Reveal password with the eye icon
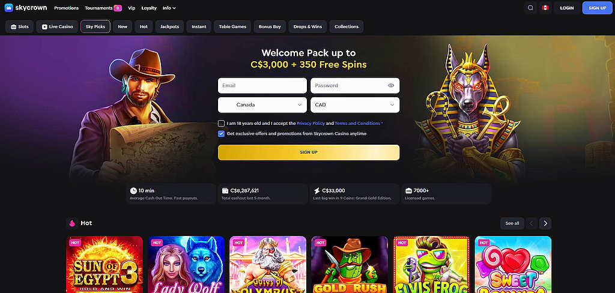The image size is (615, 293). (390, 85)
